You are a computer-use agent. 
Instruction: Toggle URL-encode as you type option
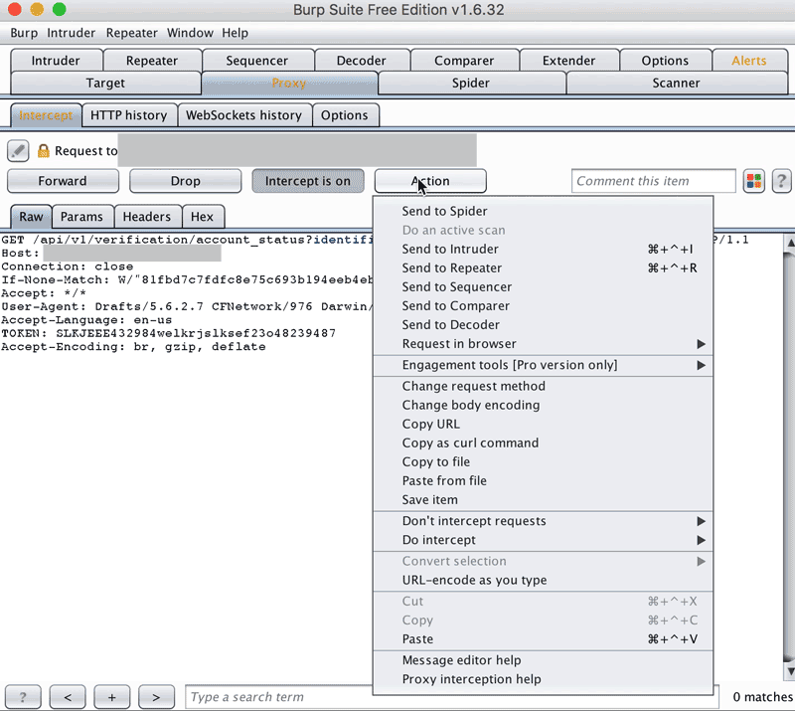(543, 580)
